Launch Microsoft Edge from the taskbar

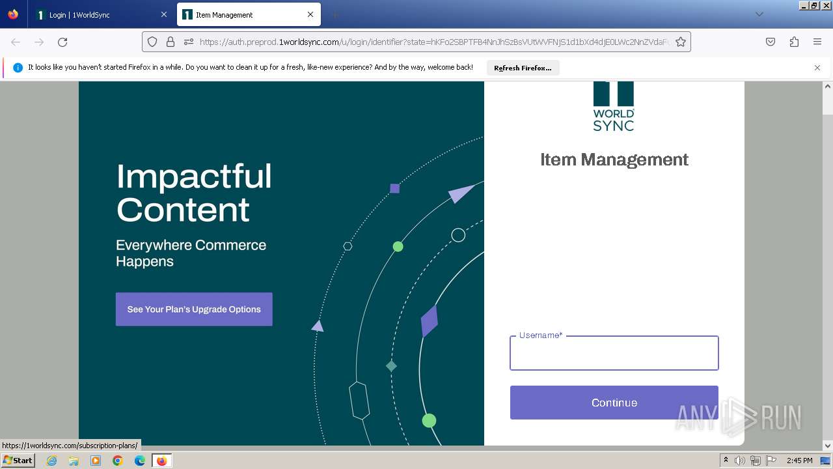pos(140,461)
